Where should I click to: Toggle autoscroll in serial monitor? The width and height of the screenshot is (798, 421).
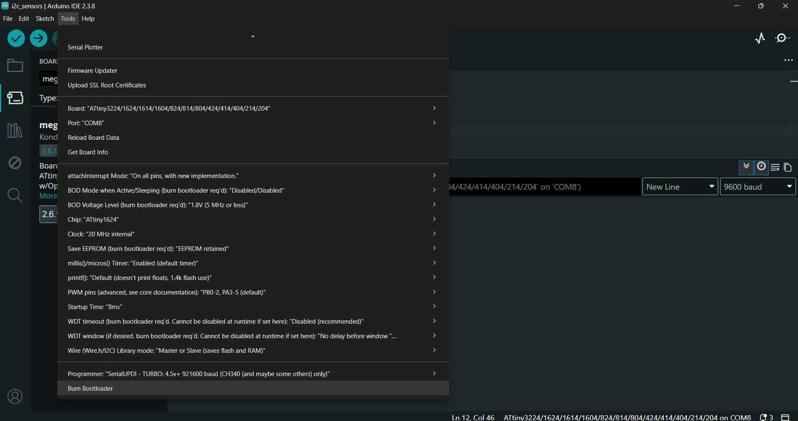point(746,167)
